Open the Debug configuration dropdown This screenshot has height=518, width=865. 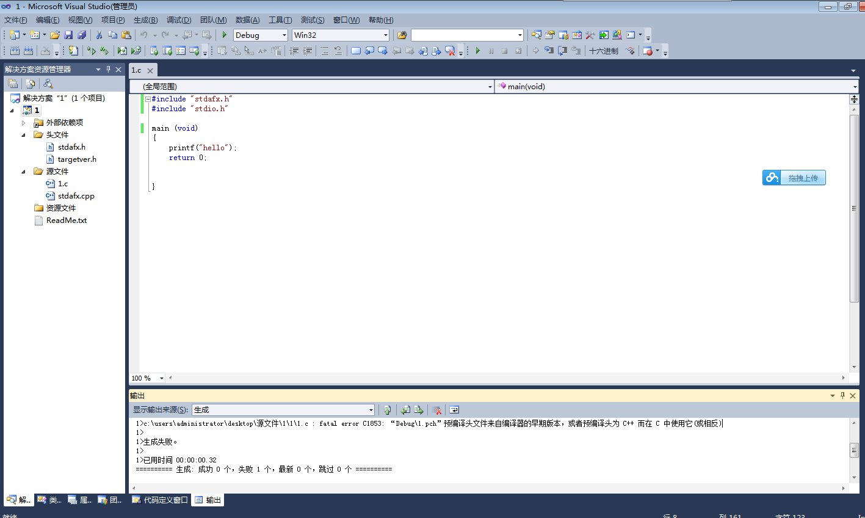click(x=284, y=35)
